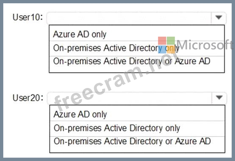Click the blue square of Microsoft logo
This screenshot has width=235, height=161.
point(162,49)
